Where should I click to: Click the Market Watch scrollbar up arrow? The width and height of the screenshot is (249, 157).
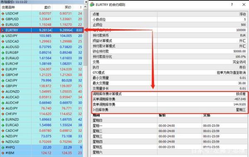tap(85, 7)
